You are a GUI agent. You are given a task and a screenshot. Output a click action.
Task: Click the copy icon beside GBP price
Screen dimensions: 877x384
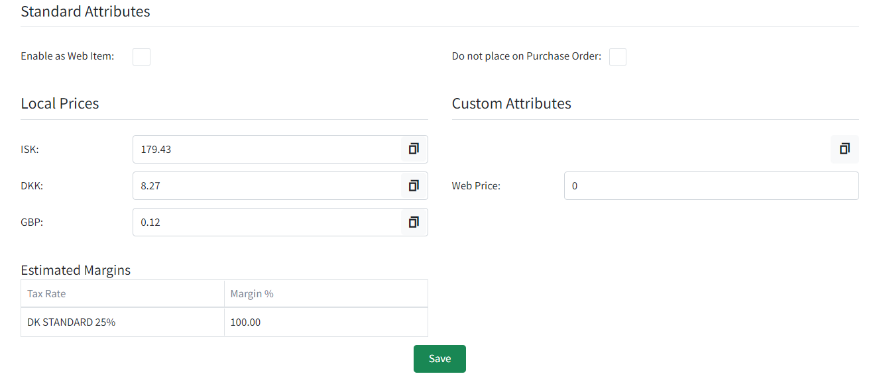pos(414,222)
